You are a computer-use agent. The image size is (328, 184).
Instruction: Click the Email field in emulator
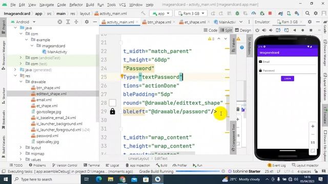[287, 62]
